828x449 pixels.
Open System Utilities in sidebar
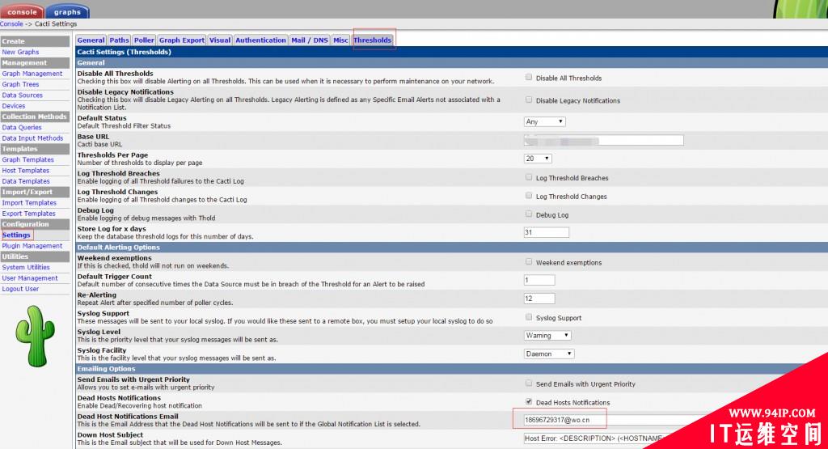(26, 267)
